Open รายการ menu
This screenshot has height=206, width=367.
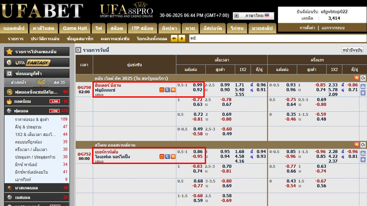click(x=16, y=39)
